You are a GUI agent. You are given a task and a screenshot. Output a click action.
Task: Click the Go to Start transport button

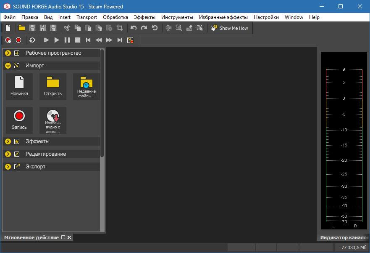point(88,40)
